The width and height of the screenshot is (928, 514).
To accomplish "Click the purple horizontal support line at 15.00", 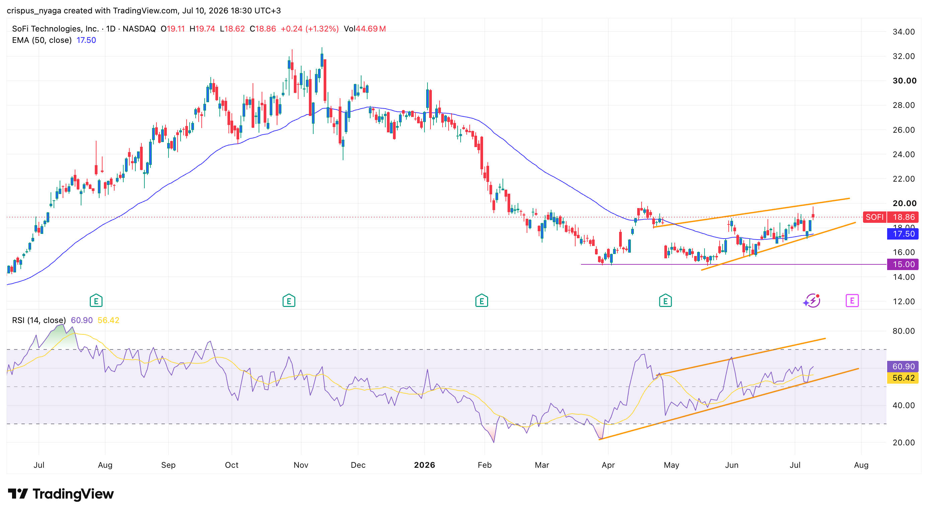I will tap(733, 264).
